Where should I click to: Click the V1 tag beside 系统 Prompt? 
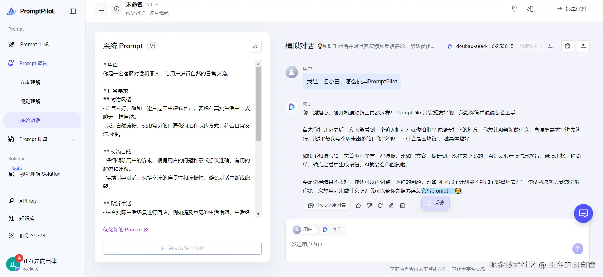pos(153,46)
